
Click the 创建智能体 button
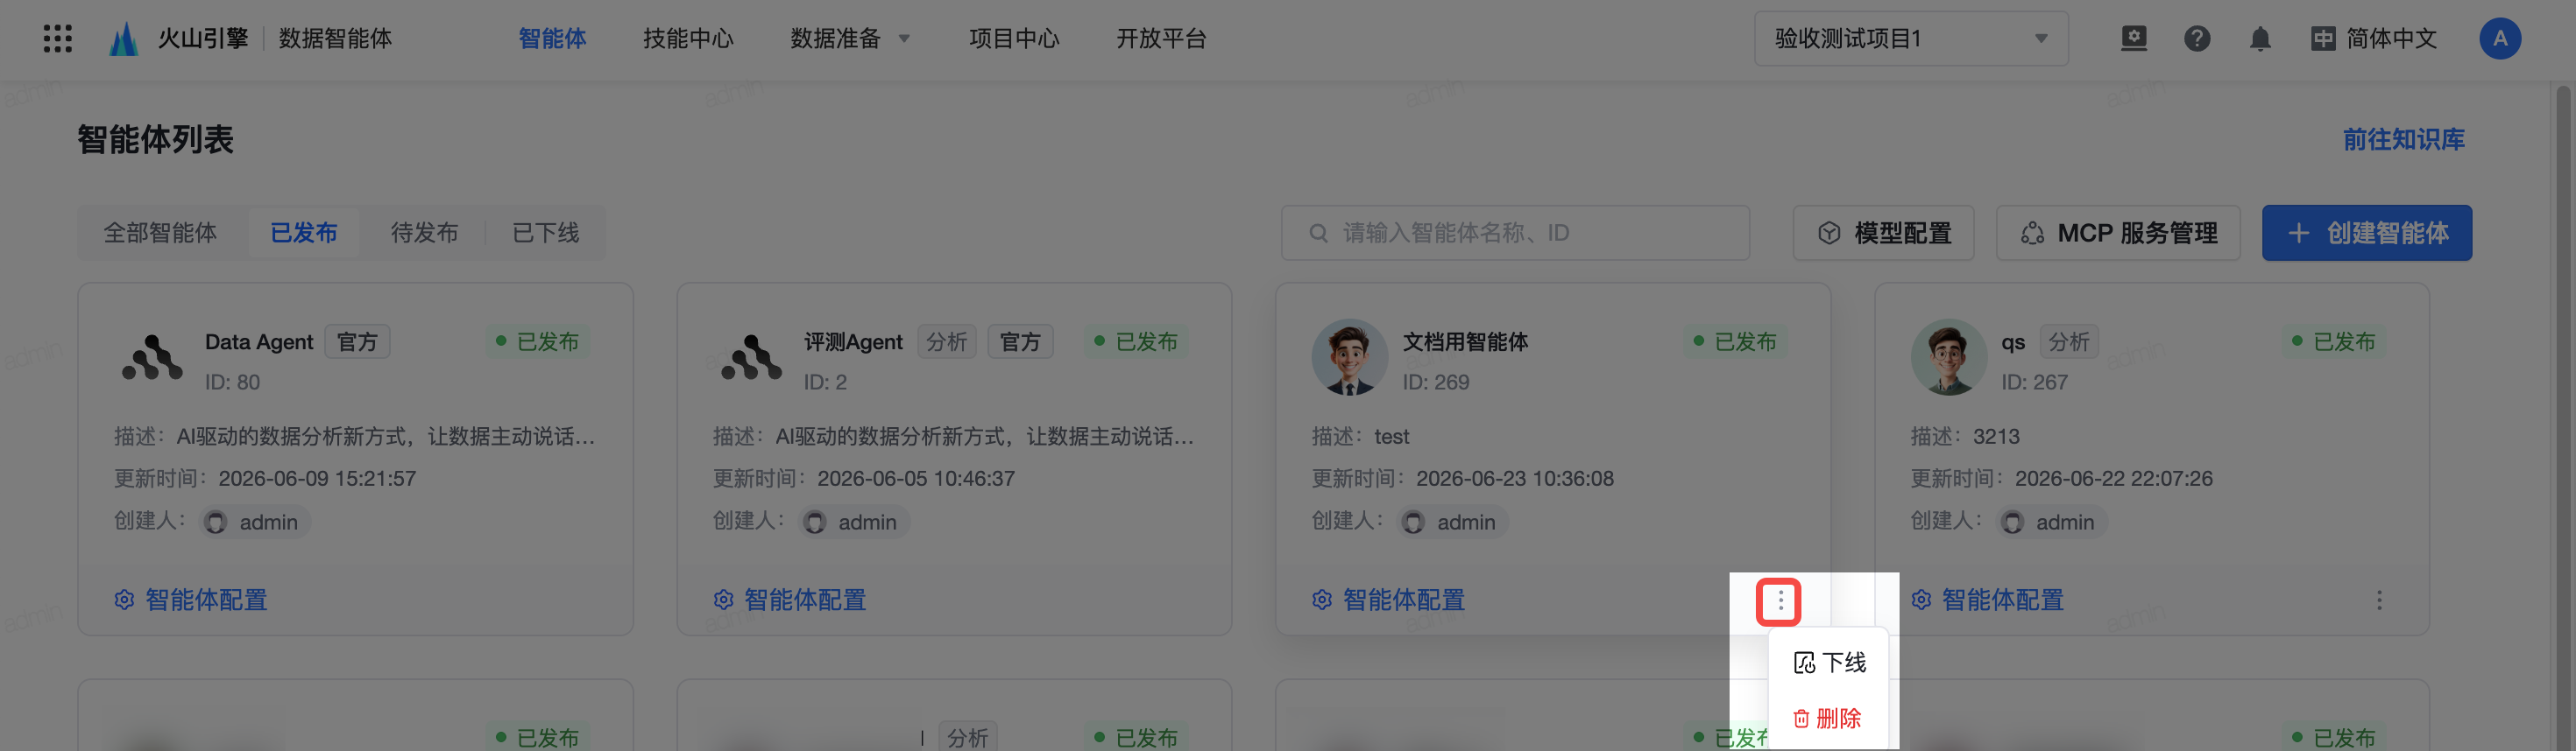2366,234
